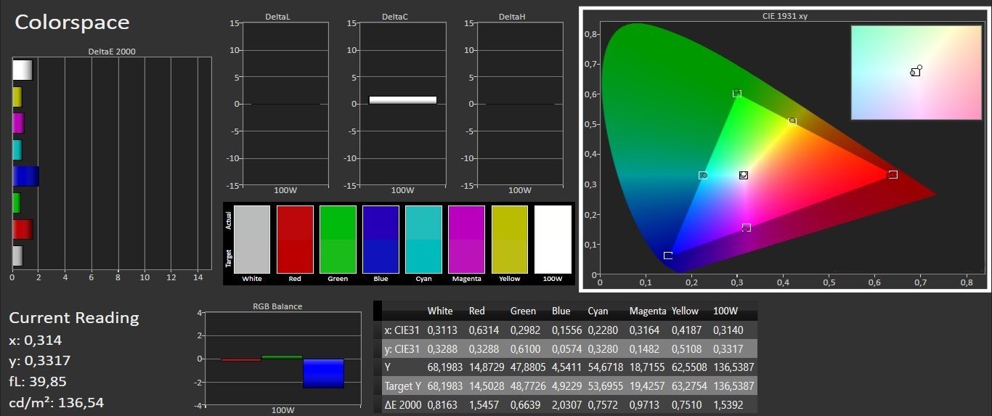The height and width of the screenshot is (416, 992).
Task: Click table cell 53,6955 Cyan Target Y
Action: [x=606, y=386]
